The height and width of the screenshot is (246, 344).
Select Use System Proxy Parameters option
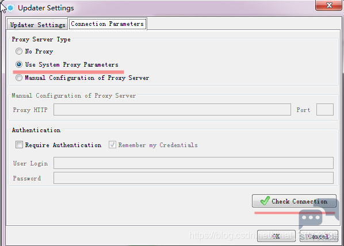(x=19, y=64)
